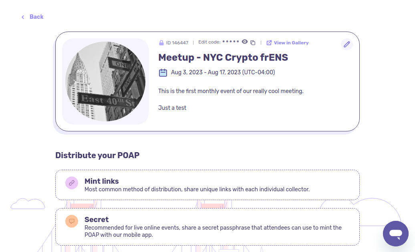This screenshot has width=415, height=252.
Task: Click the Distribute your POAP heading
Action: pyautogui.click(x=97, y=155)
